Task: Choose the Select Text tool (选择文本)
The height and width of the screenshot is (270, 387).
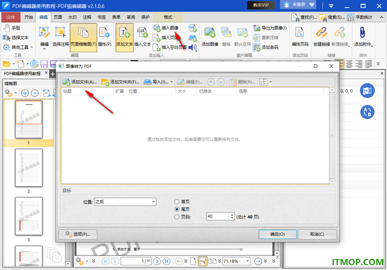Action: (16, 37)
